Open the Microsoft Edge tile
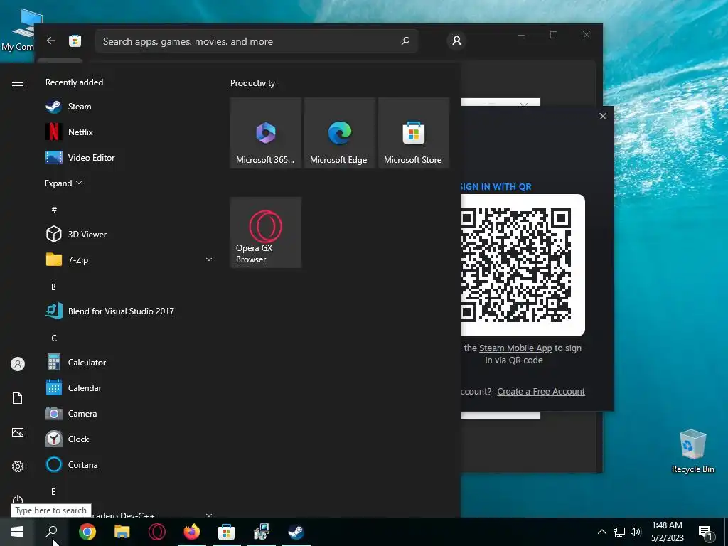728x546 pixels. tap(339, 133)
